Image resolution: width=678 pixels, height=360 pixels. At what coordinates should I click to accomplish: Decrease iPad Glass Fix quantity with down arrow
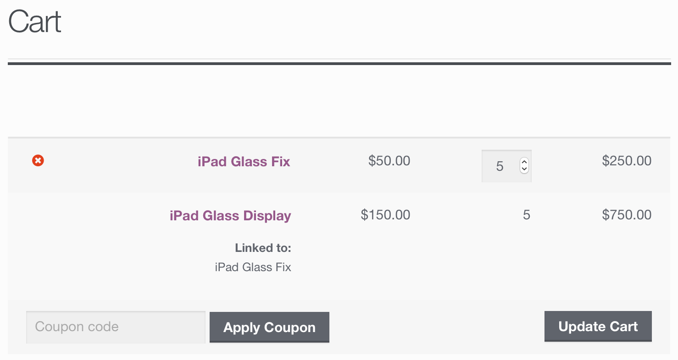tap(524, 169)
